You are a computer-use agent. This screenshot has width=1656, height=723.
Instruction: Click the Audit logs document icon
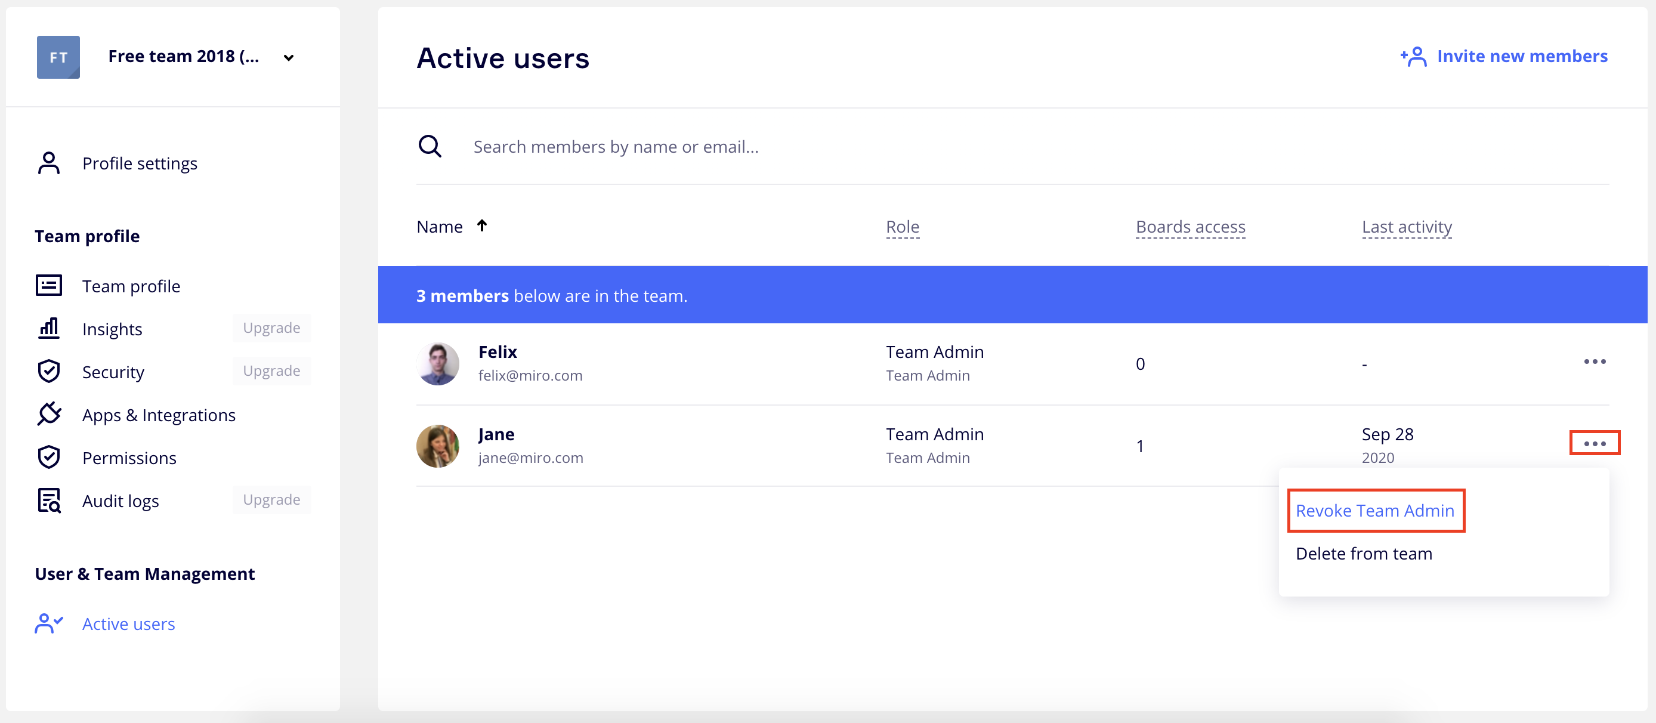[x=49, y=500]
